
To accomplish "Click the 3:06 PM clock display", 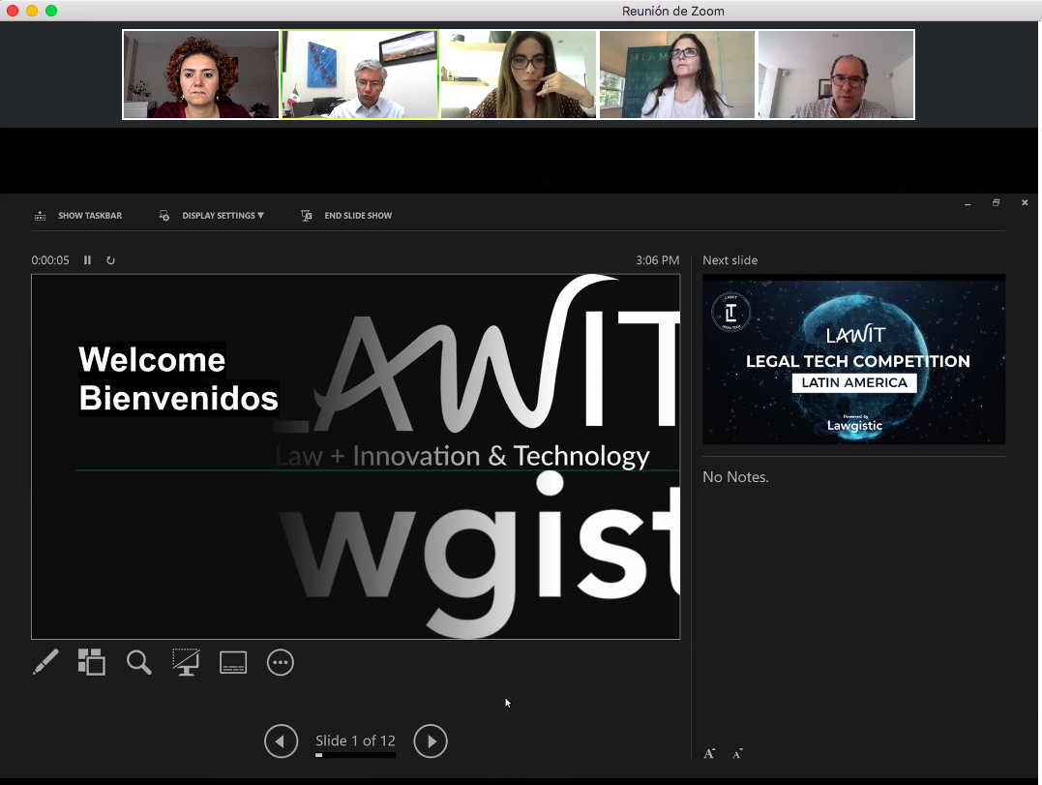I will (x=657, y=260).
